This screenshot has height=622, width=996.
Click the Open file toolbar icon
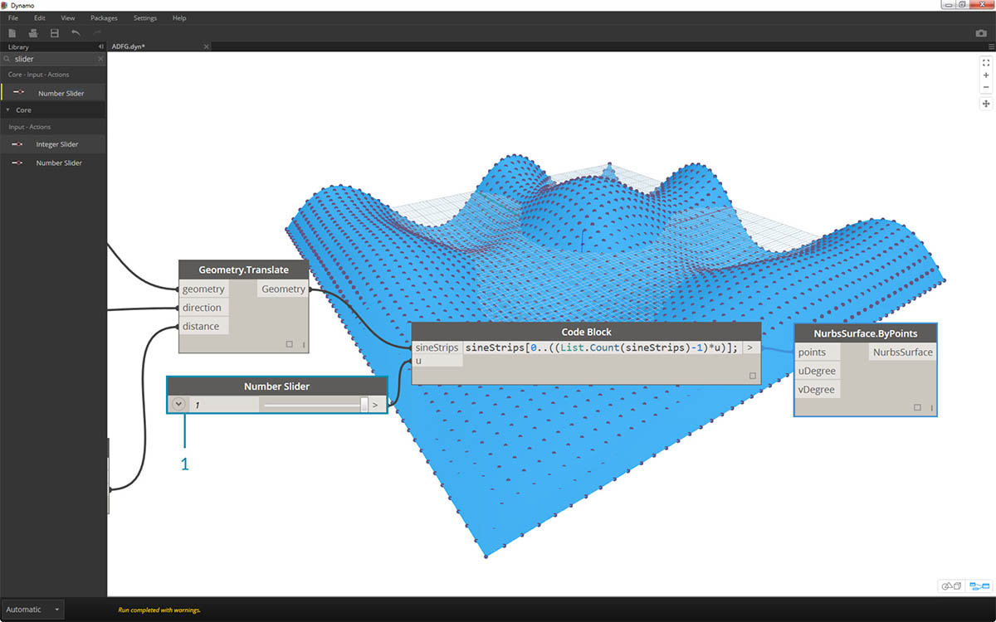[33, 33]
